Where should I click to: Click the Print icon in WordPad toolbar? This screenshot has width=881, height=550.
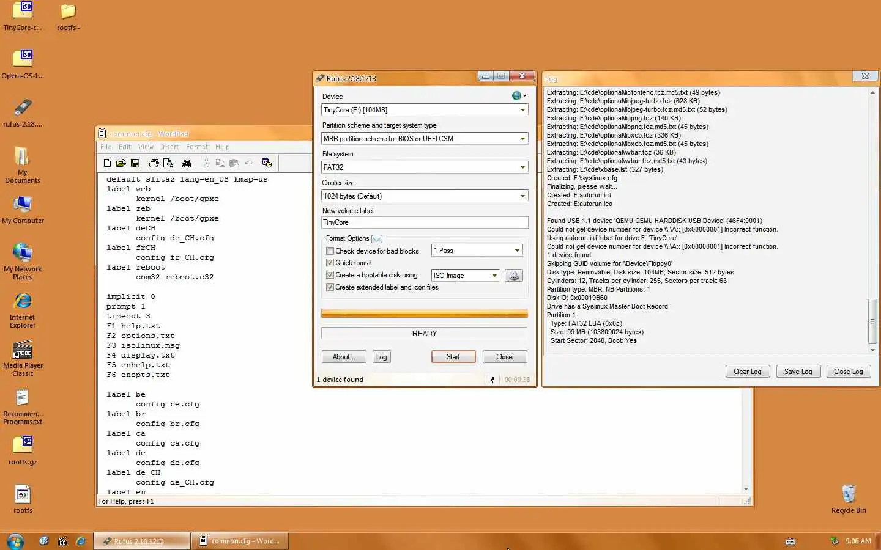click(154, 163)
